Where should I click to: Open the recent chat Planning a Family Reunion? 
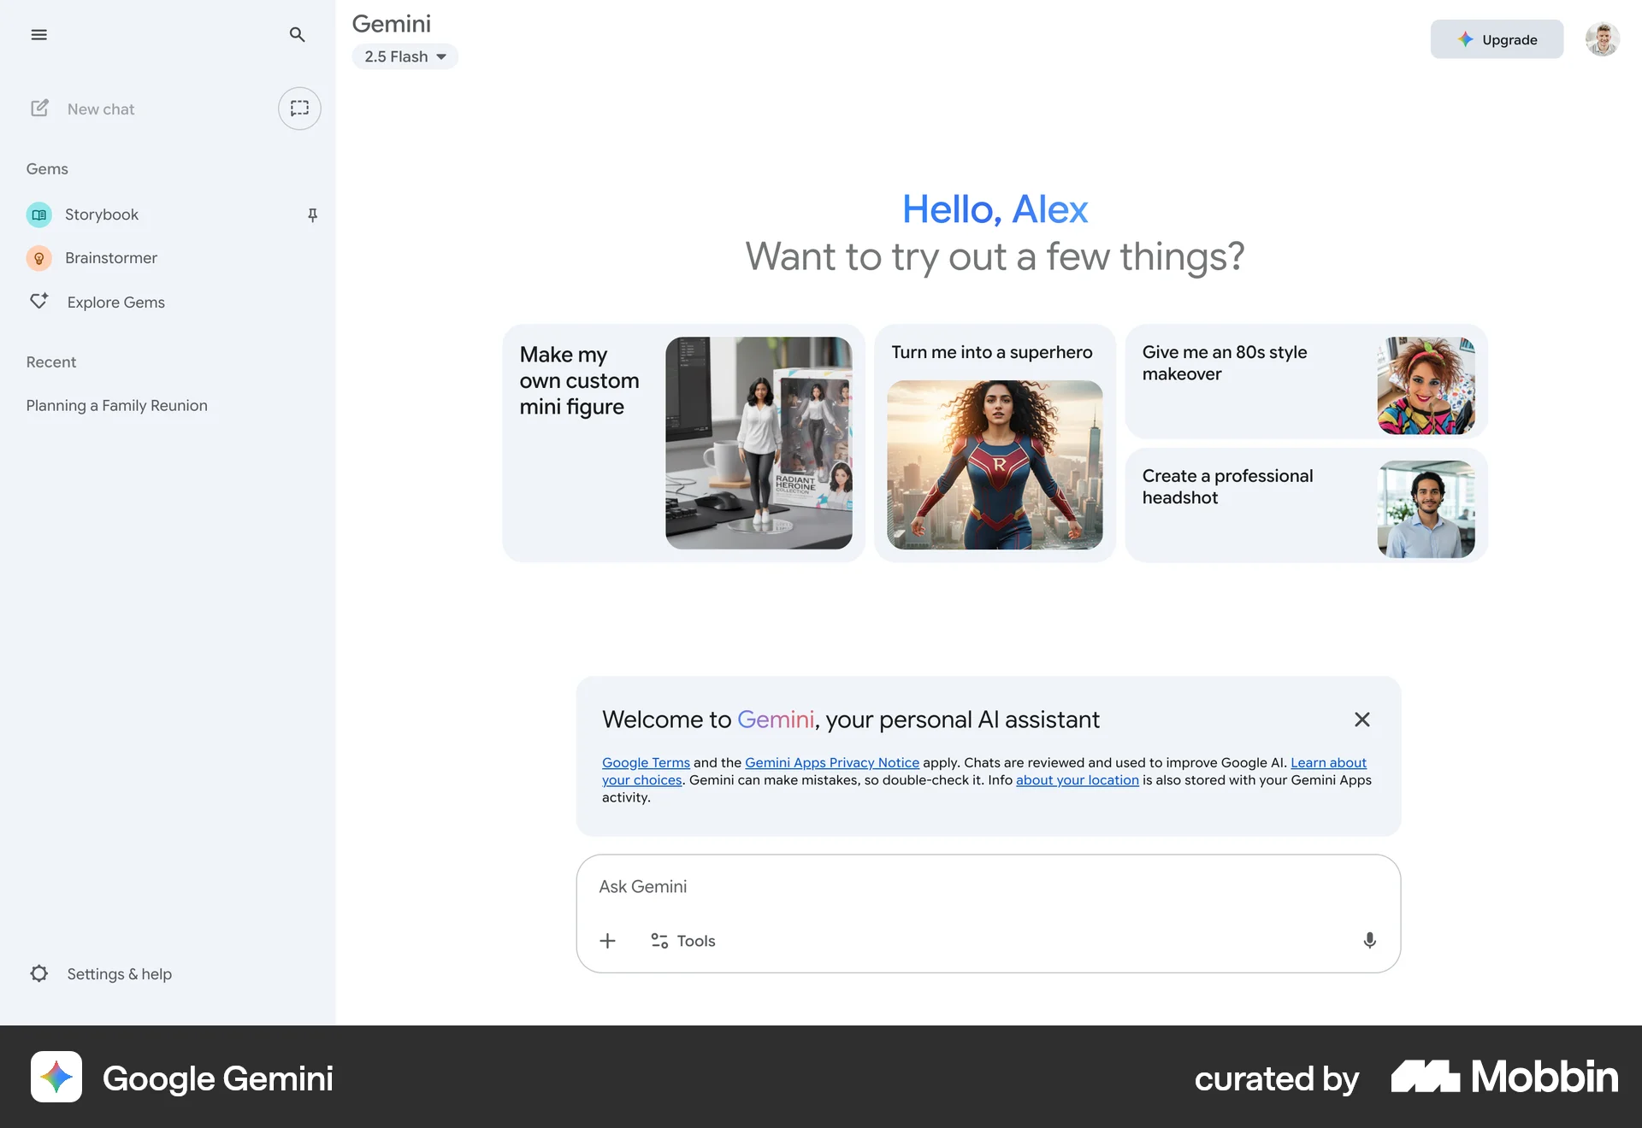(116, 405)
